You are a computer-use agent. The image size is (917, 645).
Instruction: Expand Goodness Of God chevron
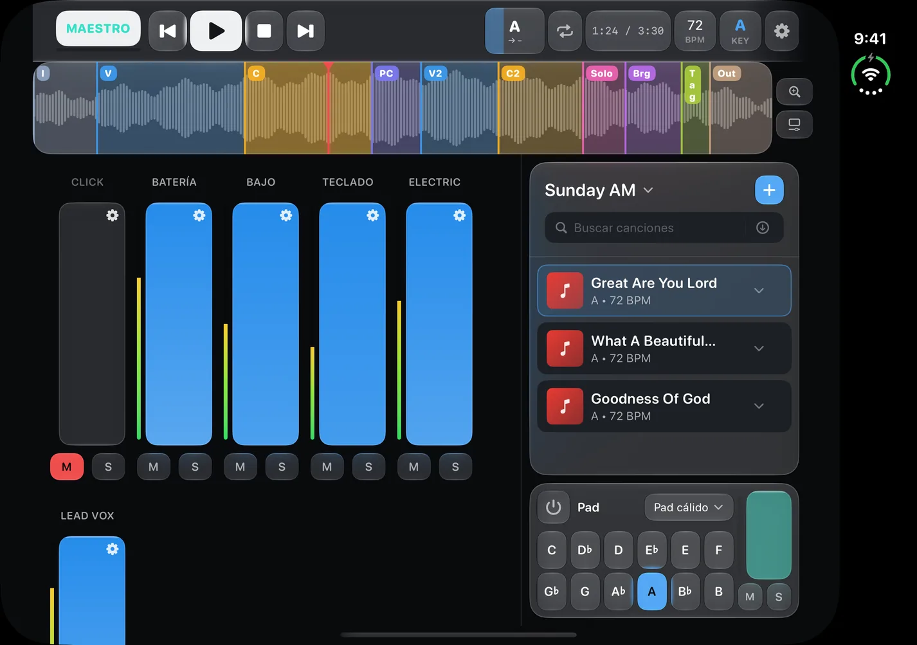759,406
